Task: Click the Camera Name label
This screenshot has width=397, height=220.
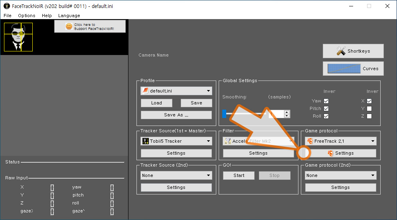Action: point(154,55)
